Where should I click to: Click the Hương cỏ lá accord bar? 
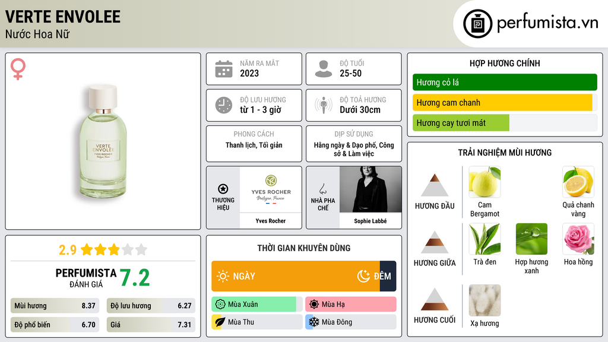tap(505, 82)
